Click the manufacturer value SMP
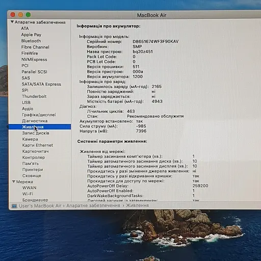Viewport: 261px width, 261px height. 137,46
